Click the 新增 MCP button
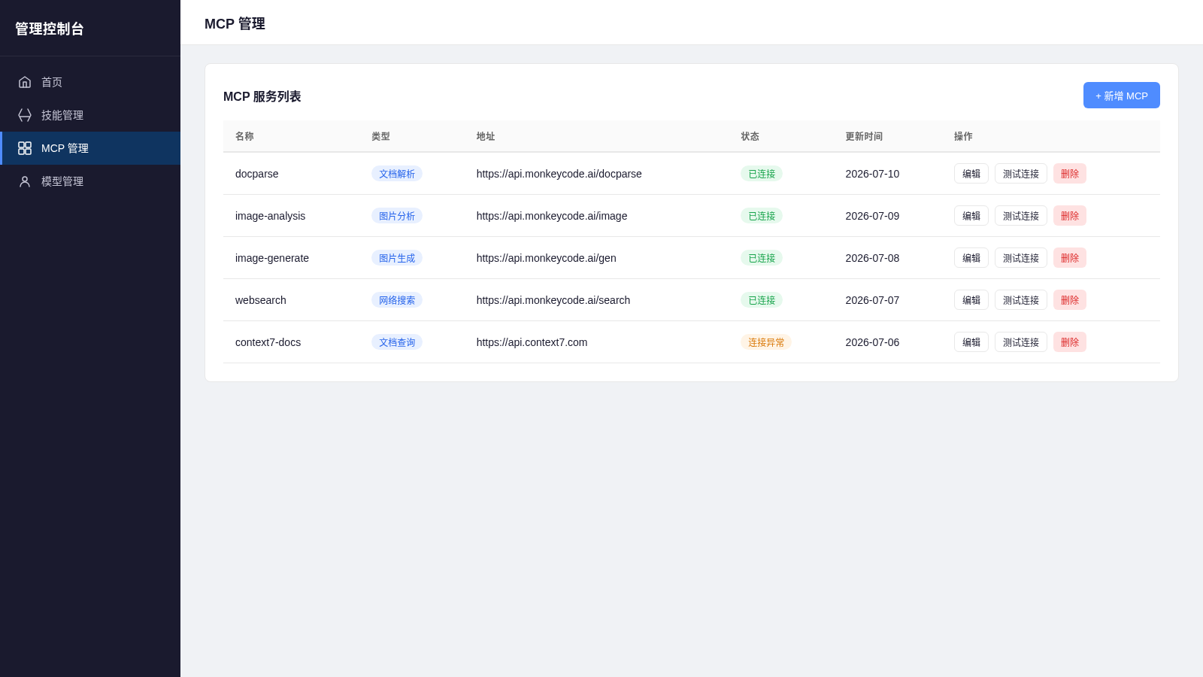Image resolution: width=1203 pixels, height=677 pixels. [1121, 96]
